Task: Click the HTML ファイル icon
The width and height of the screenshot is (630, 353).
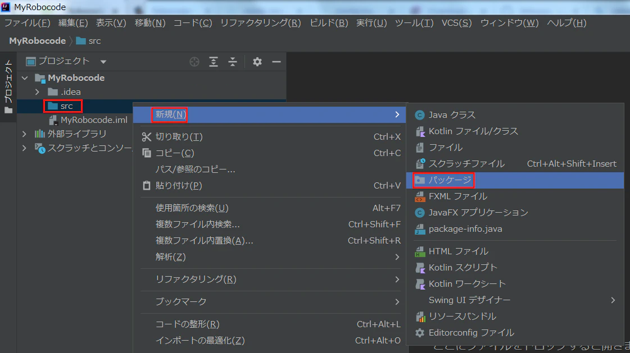Action: pyautogui.click(x=420, y=251)
